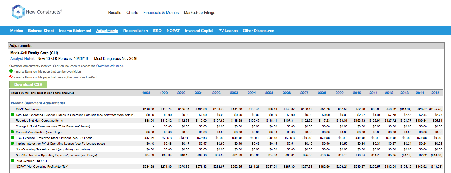Select the 2012 column header
The image size is (451, 173).
(389, 93)
